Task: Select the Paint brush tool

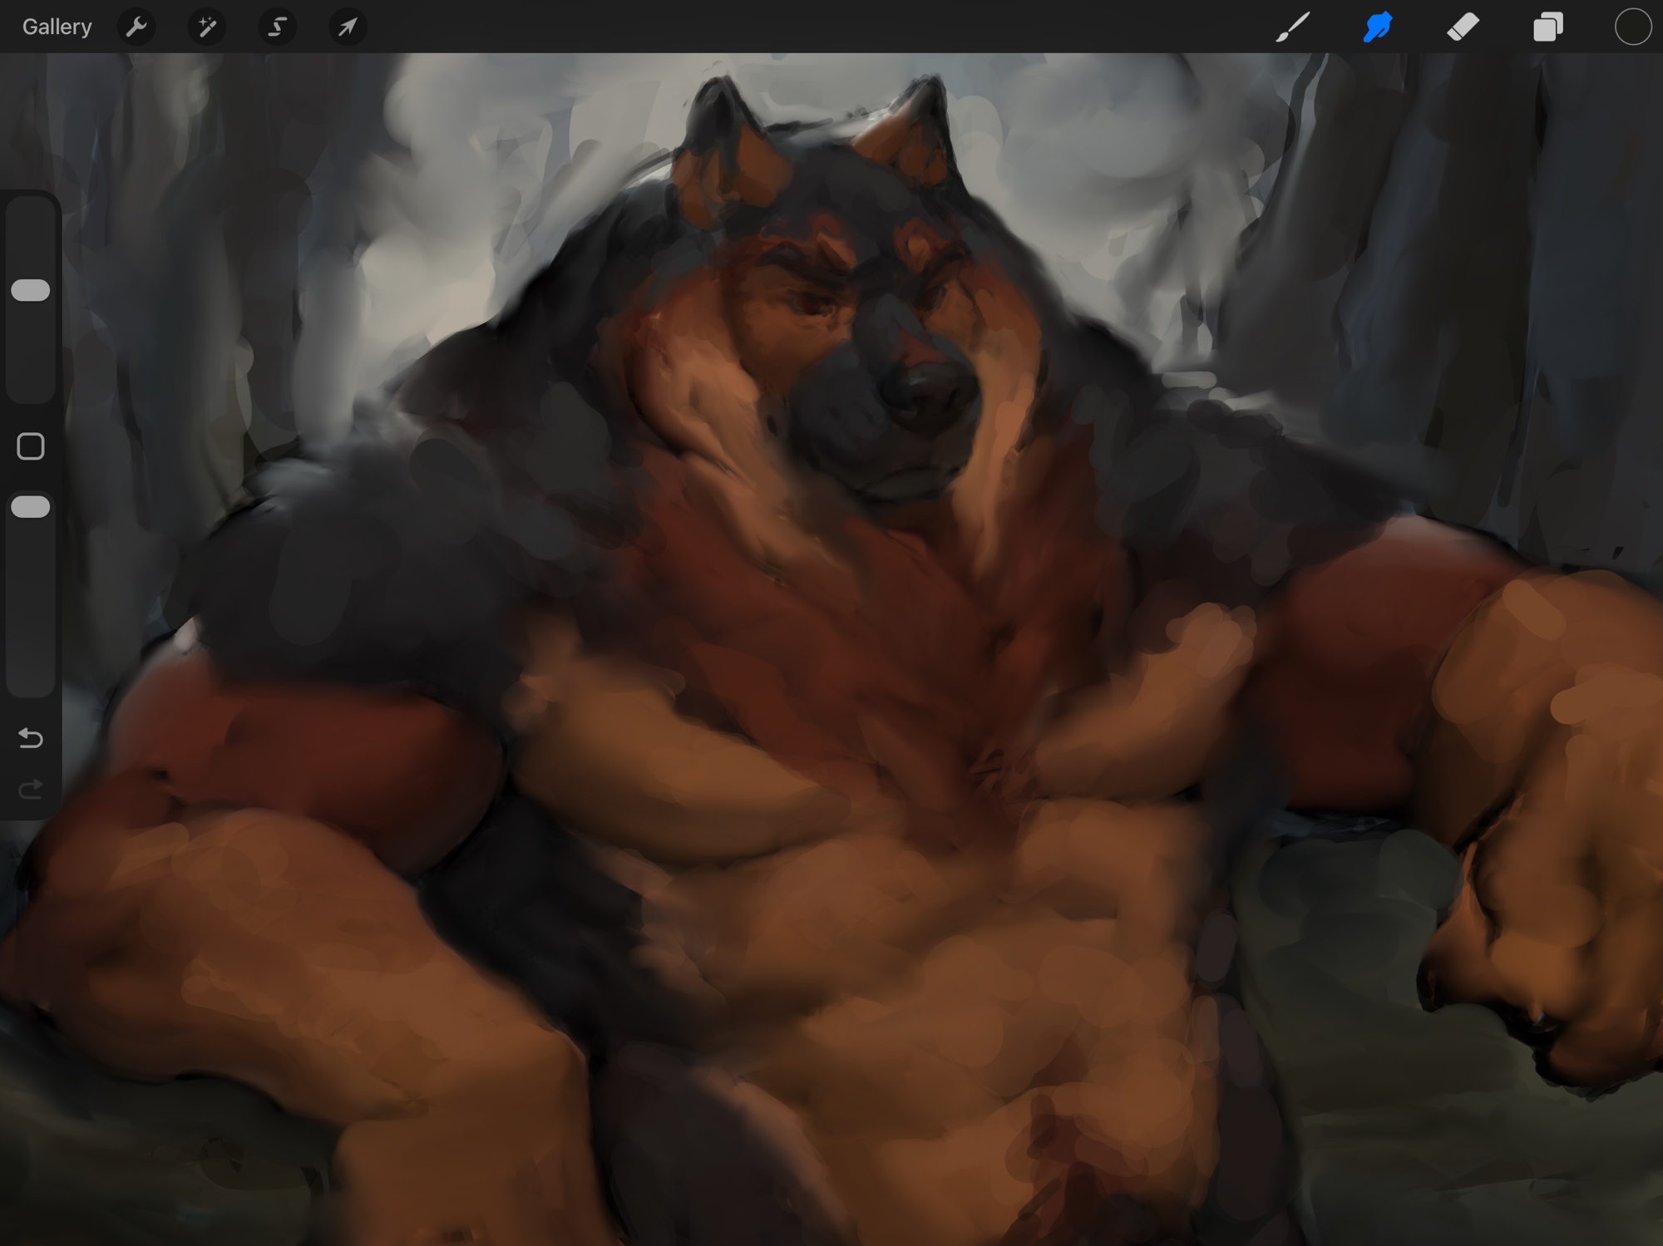Action: [x=1293, y=27]
